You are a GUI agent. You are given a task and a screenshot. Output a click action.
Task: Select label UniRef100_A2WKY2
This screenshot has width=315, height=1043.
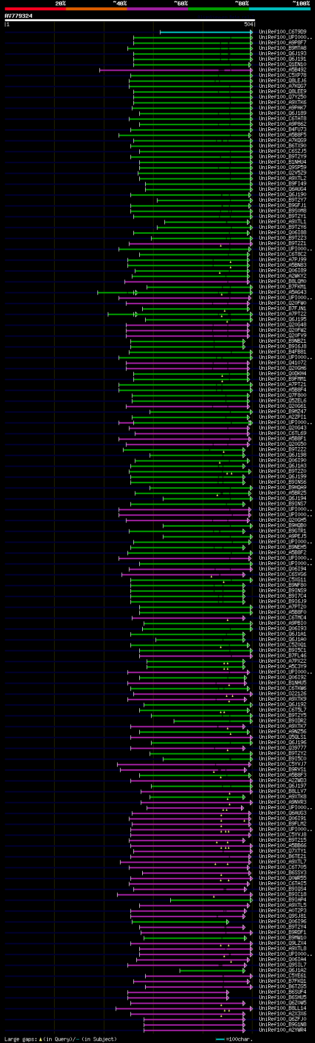pos(283,276)
